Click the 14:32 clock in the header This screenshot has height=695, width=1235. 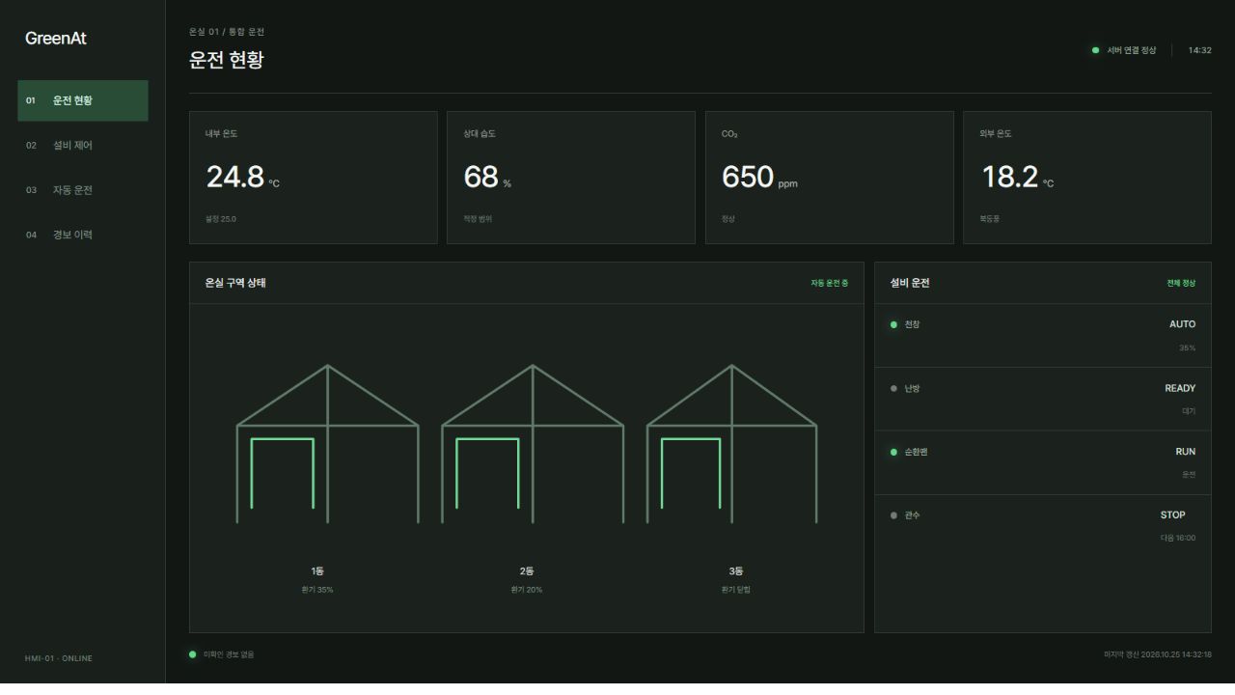[1199, 50]
